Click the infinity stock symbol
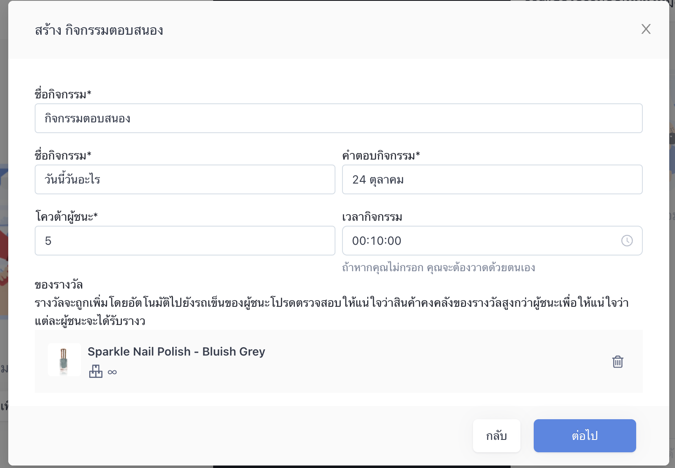 (112, 372)
